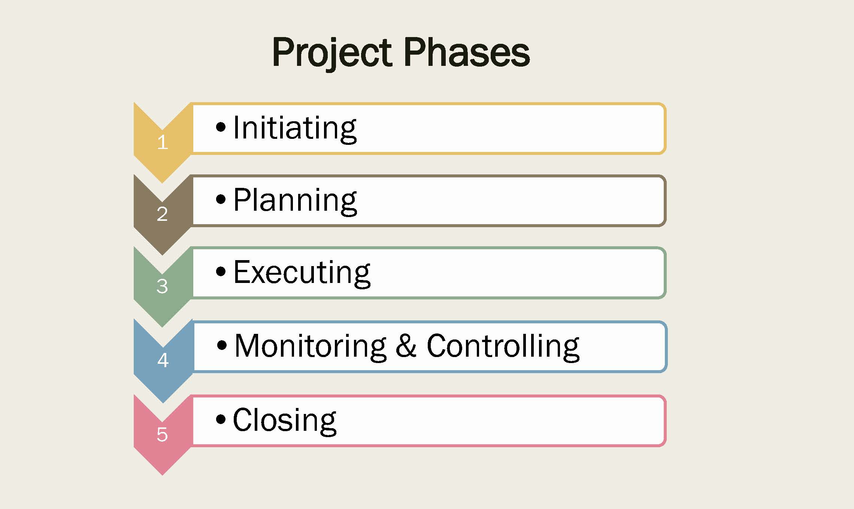Click empty area of green-bordered Executing box
Viewport: 854px width, 509px height.
[517, 273]
